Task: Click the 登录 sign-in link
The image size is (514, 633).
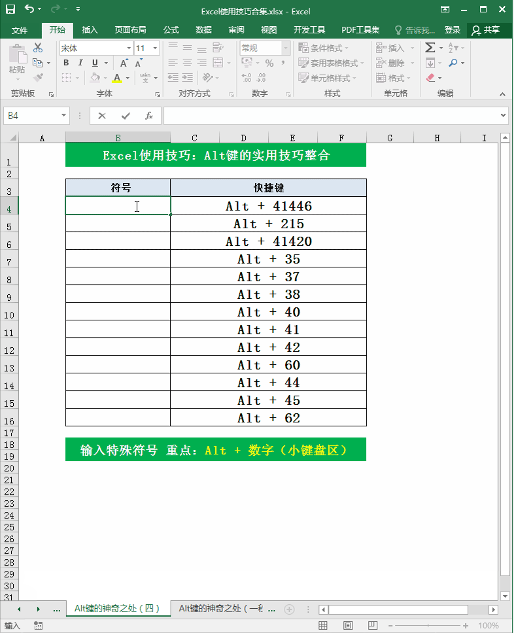Action: pyautogui.click(x=453, y=30)
